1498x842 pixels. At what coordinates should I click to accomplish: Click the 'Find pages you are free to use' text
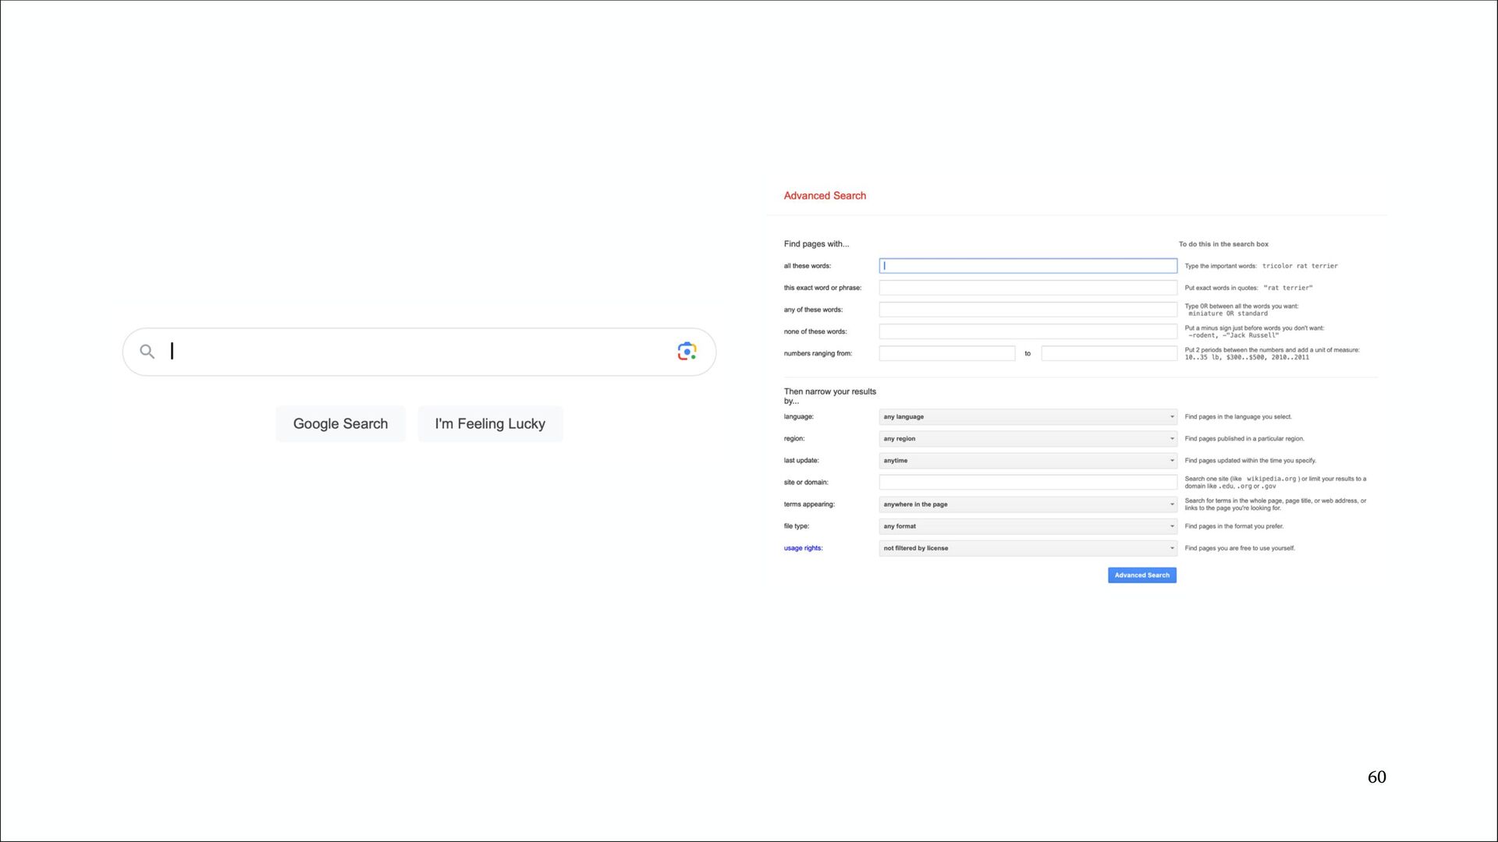pos(1239,548)
